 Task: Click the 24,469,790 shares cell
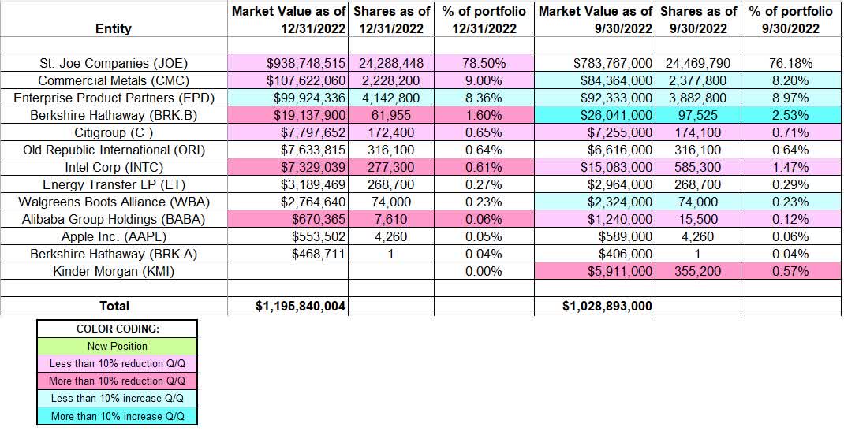pos(698,63)
